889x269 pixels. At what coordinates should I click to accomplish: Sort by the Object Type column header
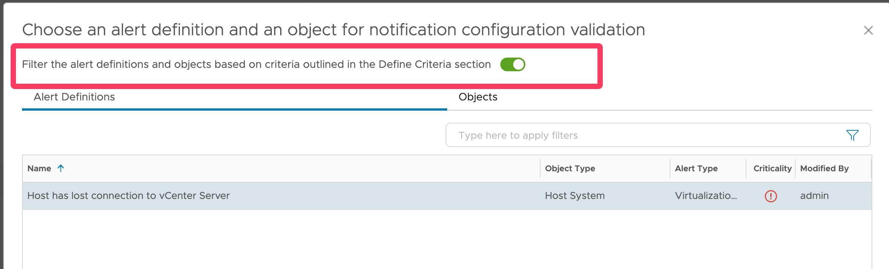570,168
